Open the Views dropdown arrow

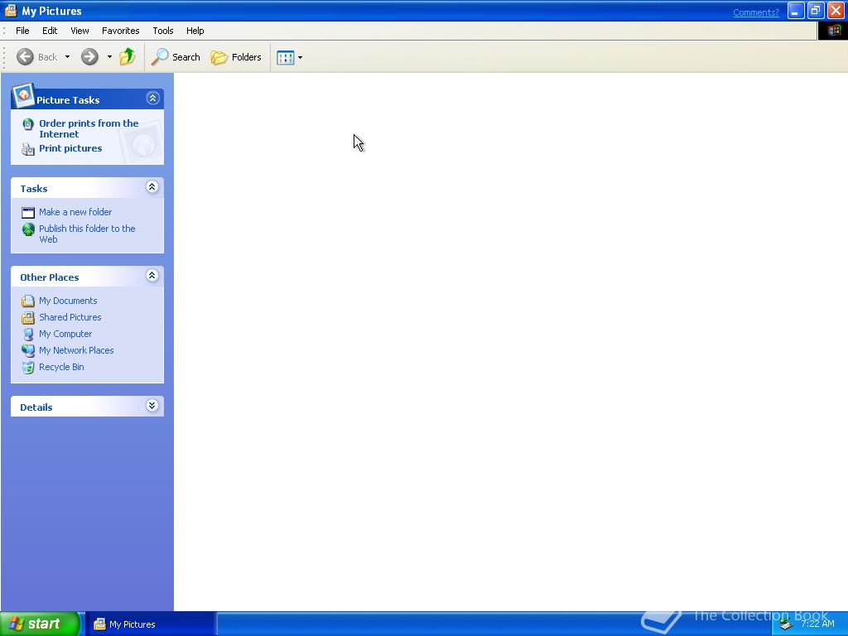pos(300,57)
